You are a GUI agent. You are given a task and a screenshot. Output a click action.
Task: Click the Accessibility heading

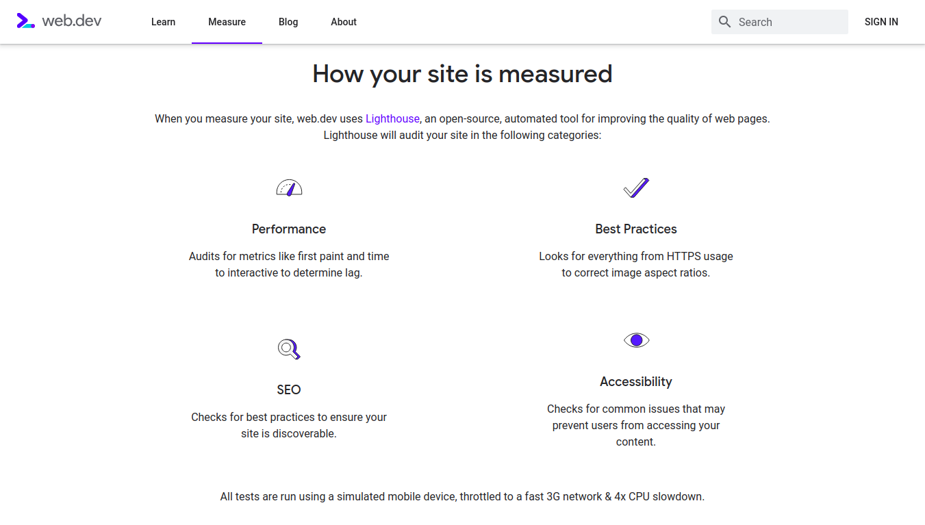636,382
